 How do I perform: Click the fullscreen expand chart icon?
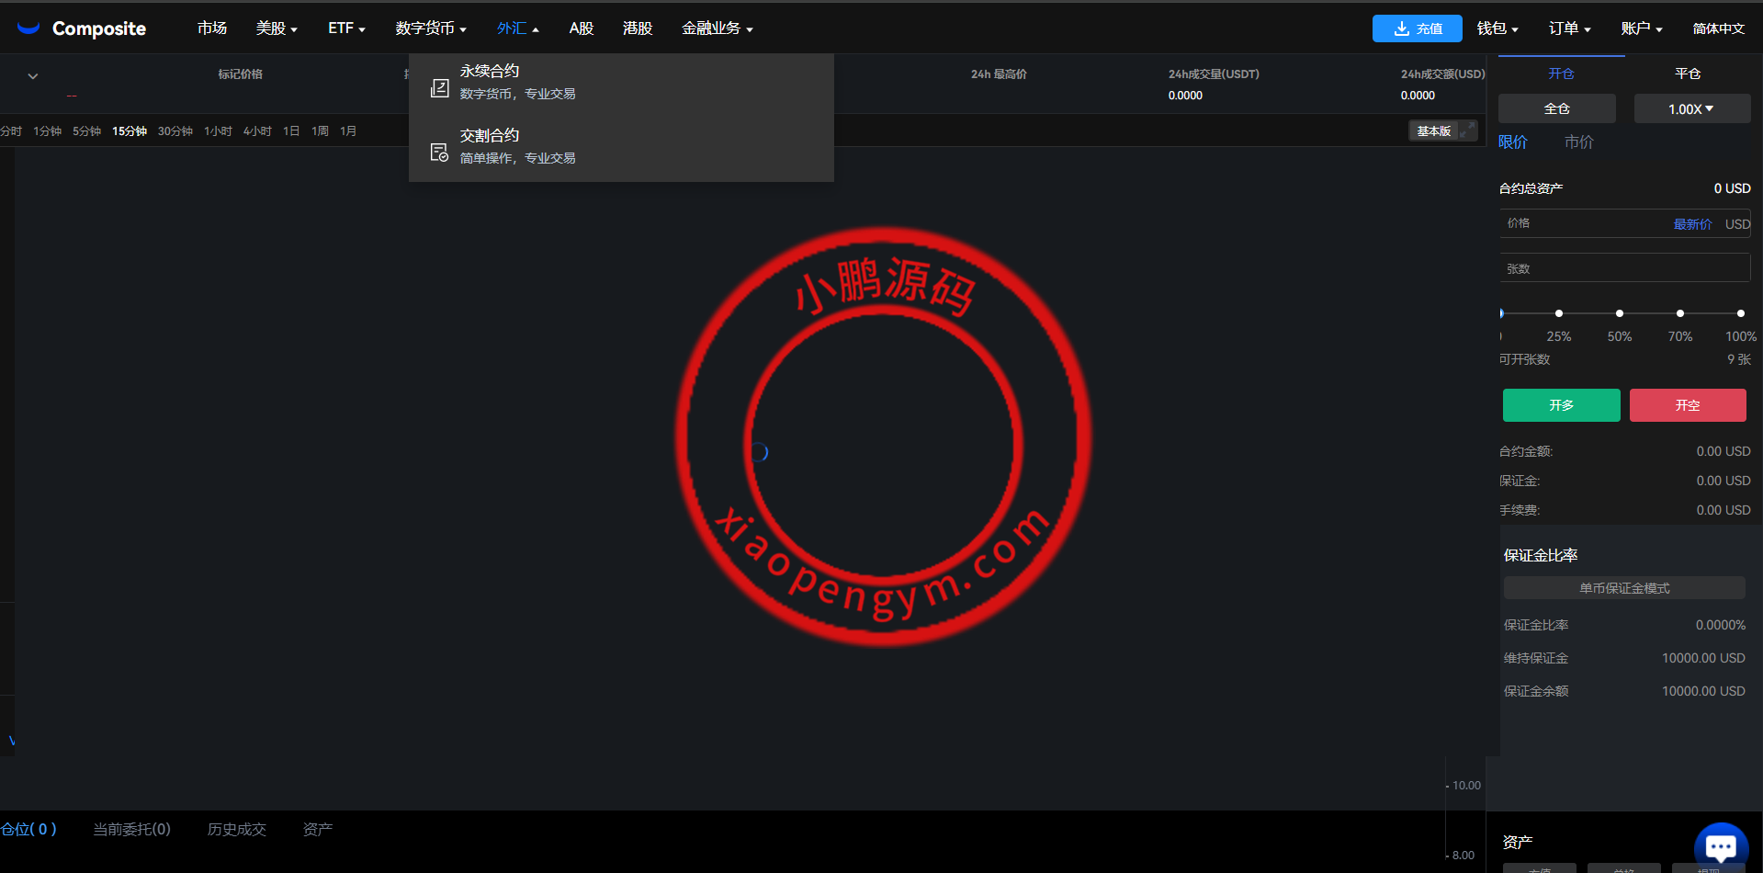pos(1468,130)
